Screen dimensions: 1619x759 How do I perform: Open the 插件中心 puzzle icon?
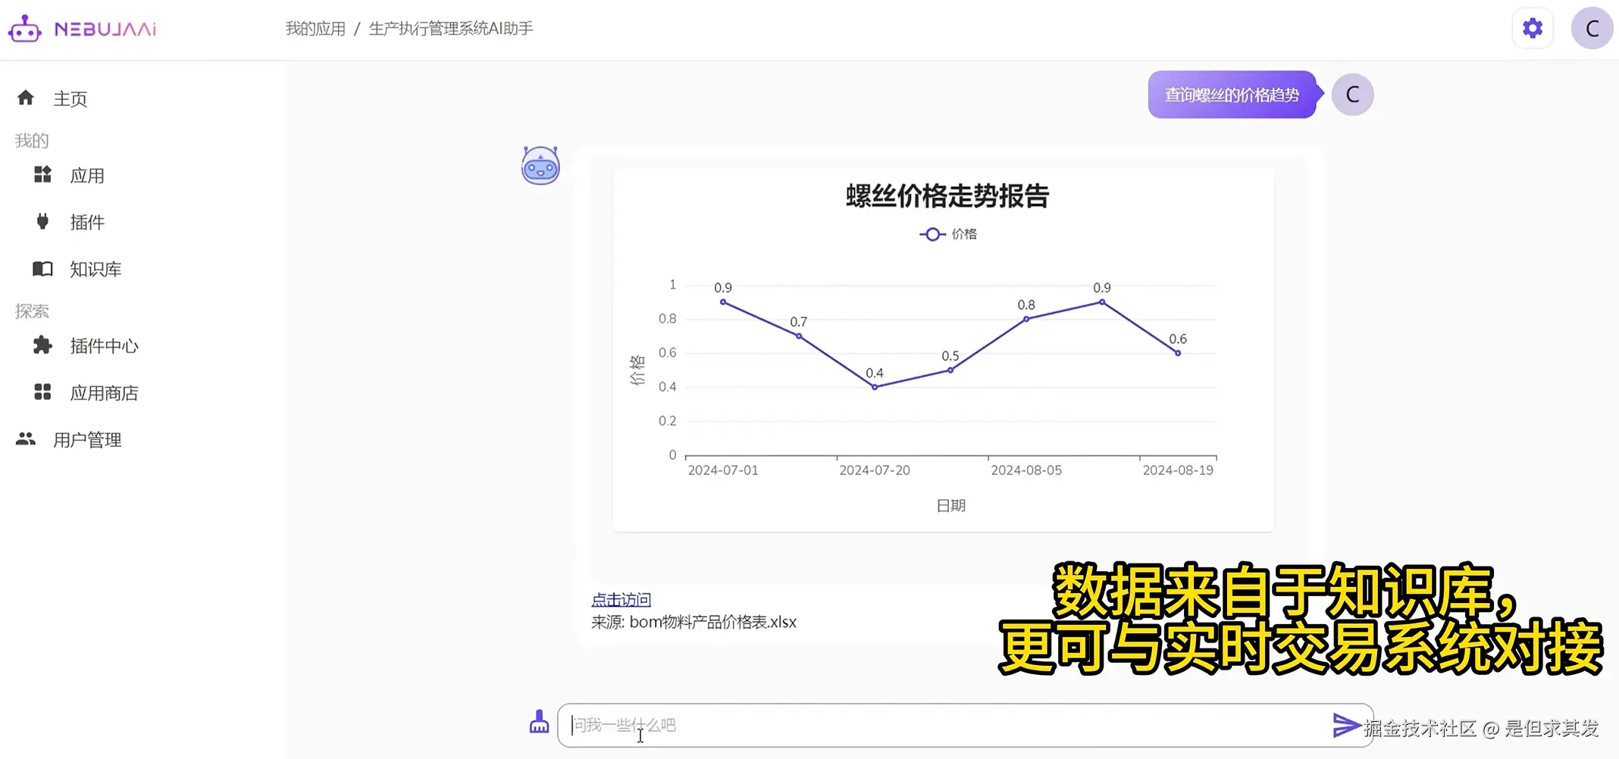(42, 345)
